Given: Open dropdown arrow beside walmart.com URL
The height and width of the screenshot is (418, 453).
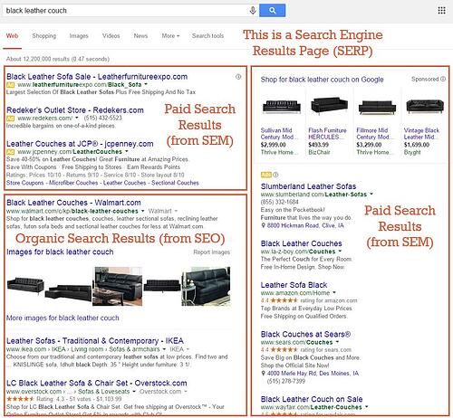Looking at the screenshot, I should (x=143, y=211).
